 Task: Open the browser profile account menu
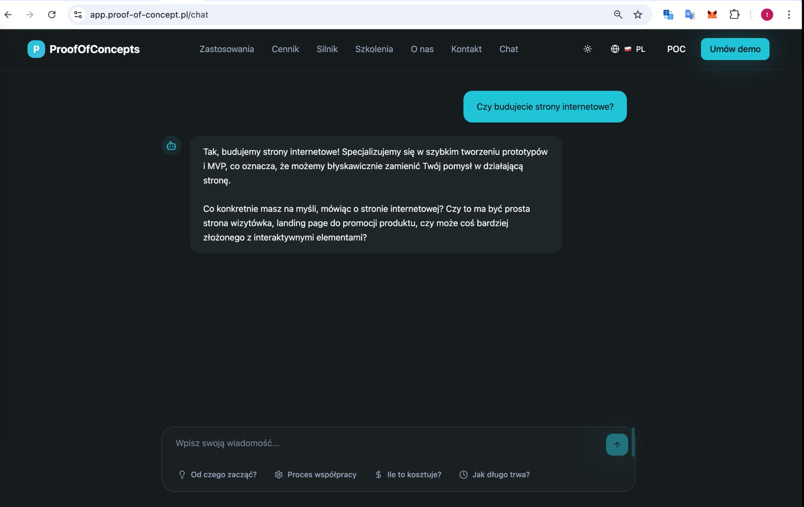pos(766,15)
